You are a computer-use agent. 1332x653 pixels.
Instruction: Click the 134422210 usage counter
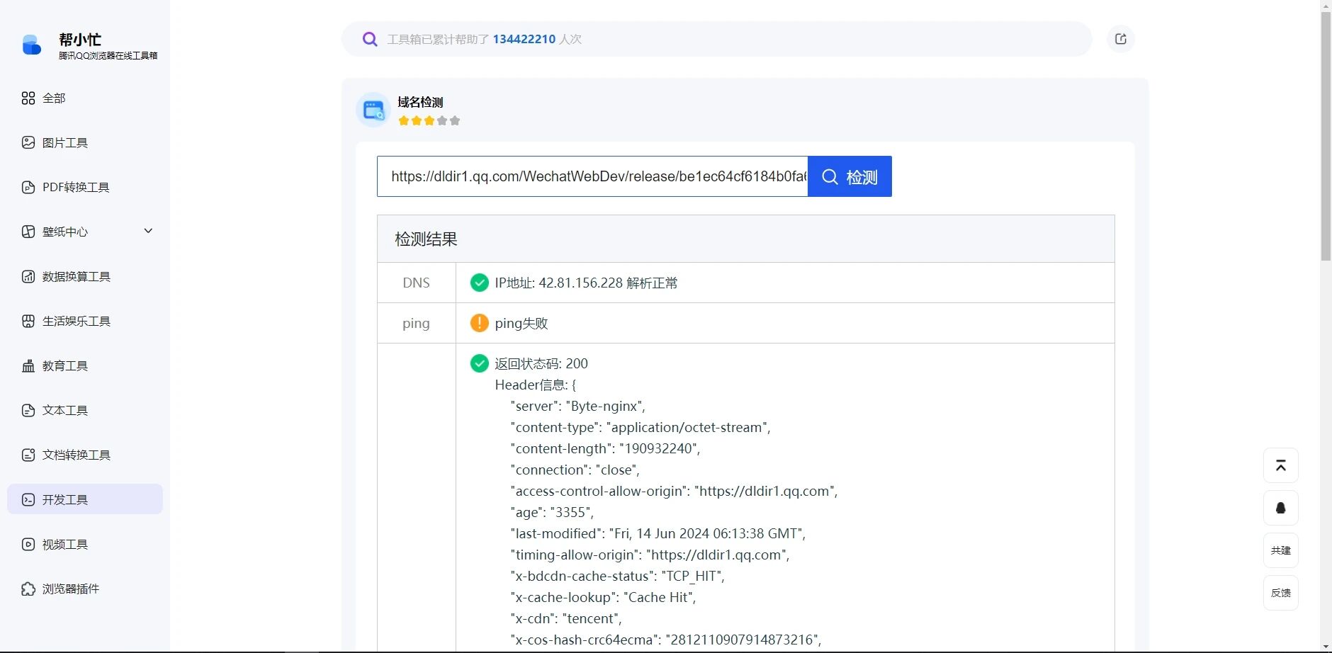524,39
